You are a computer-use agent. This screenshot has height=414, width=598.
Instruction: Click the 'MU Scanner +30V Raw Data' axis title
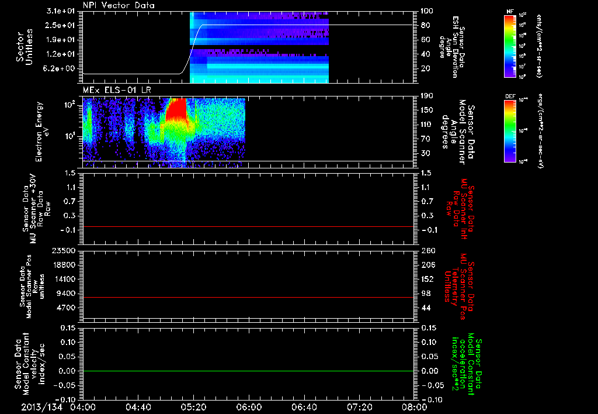point(36,209)
